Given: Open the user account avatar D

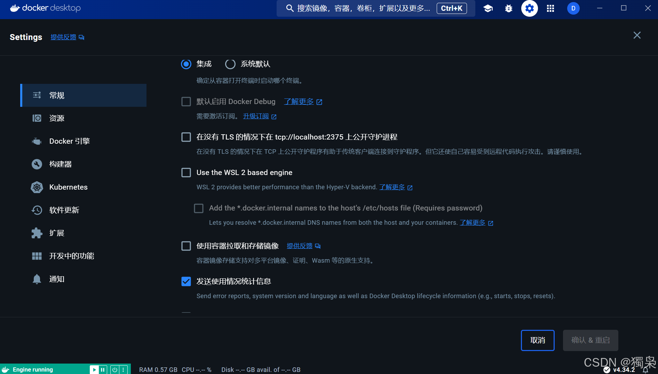Looking at the screenshot, I should (573, 8).
